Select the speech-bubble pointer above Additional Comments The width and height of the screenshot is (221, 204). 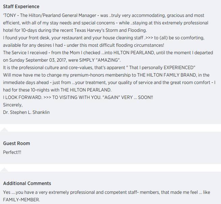[4, 170]
